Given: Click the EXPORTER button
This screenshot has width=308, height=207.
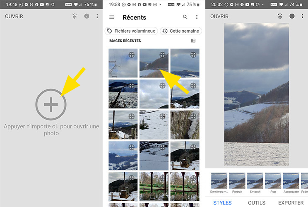Looking at the screenshot, I should pyautogui.click(x=291, y=203).
